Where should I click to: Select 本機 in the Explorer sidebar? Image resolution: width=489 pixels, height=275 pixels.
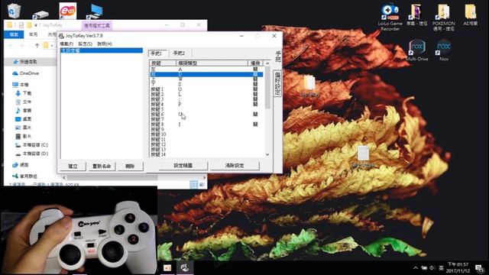pyautogui.click(x=24, y=85)
